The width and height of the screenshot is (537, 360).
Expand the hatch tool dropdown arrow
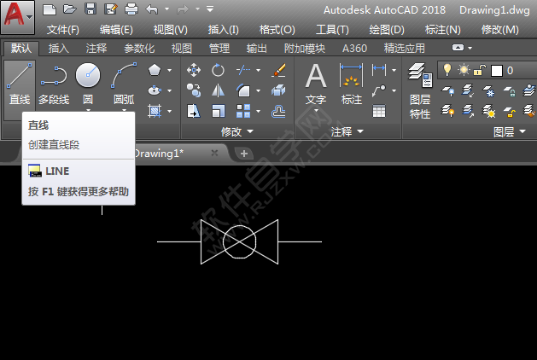pyautogui.click(x=170, y=112)
